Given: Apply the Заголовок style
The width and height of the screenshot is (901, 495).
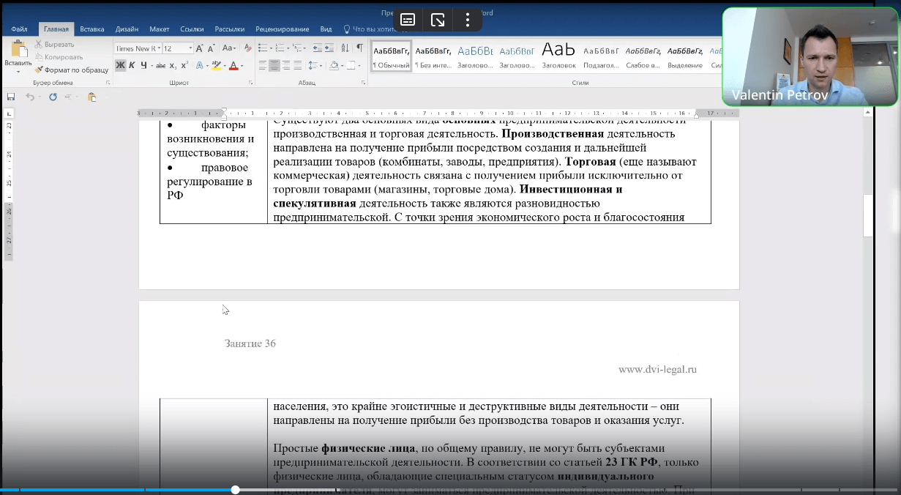Looking at the screenshot, I should click(559, 56).
